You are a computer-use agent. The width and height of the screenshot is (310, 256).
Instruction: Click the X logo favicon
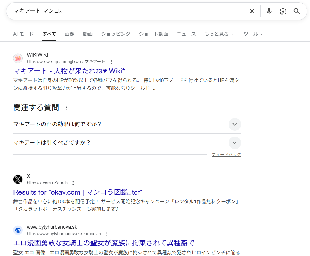(x=18, y=179)
